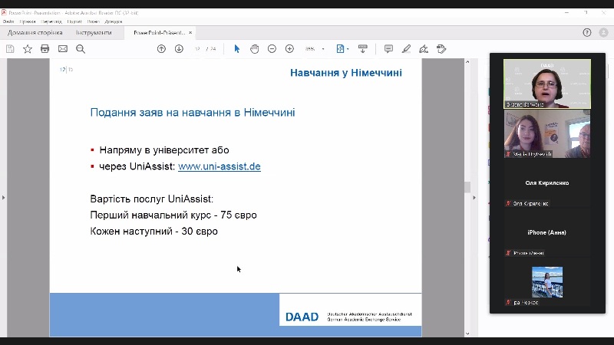
Task: Close the PowerPoint-Präsent document tab
Action: [190, 32]
